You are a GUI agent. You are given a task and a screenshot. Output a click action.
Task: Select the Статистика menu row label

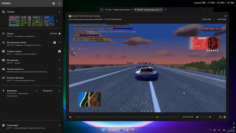tap(12, 125)
